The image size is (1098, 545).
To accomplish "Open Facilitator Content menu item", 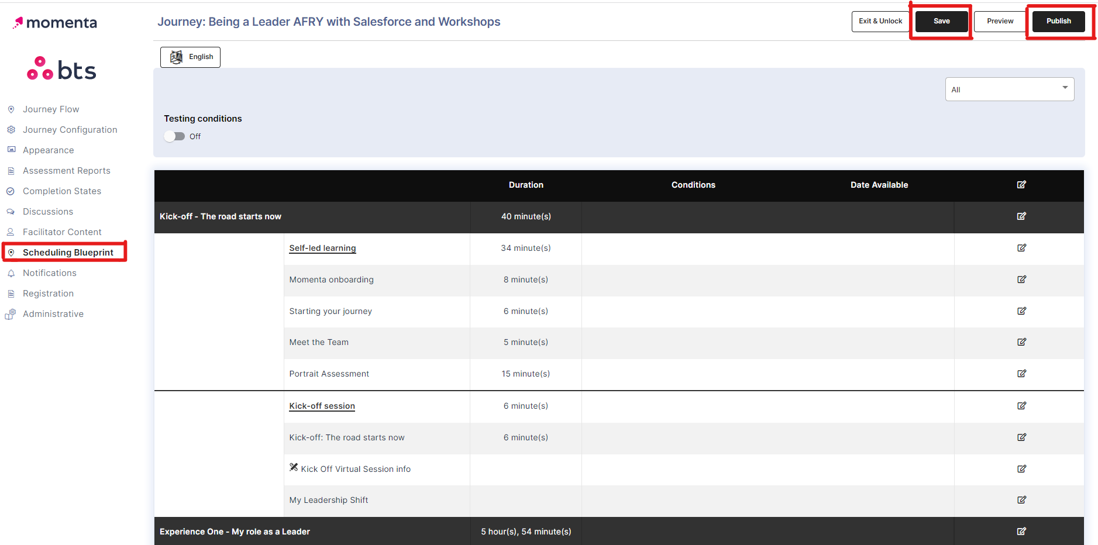I will tap(62, 232).
